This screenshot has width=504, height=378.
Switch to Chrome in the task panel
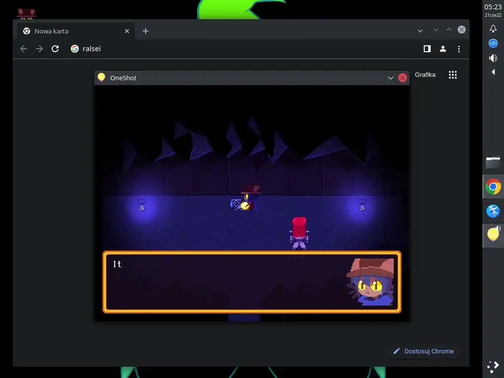(x=493, y=187)
